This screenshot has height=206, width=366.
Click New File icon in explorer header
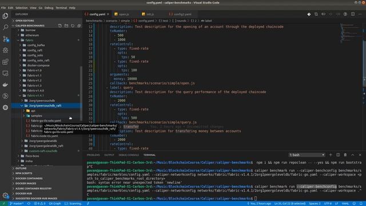(60, 25)
